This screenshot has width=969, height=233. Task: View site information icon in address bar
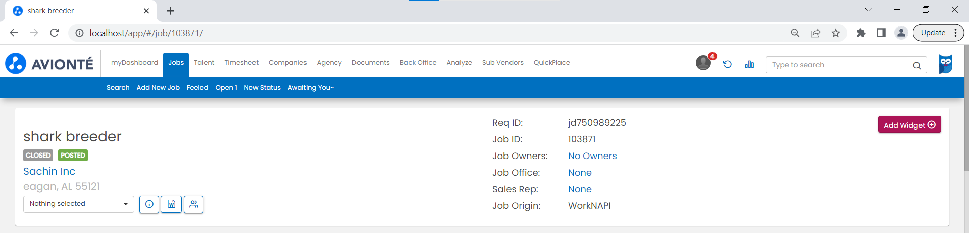pyautogui.click(x=79, y=33)
